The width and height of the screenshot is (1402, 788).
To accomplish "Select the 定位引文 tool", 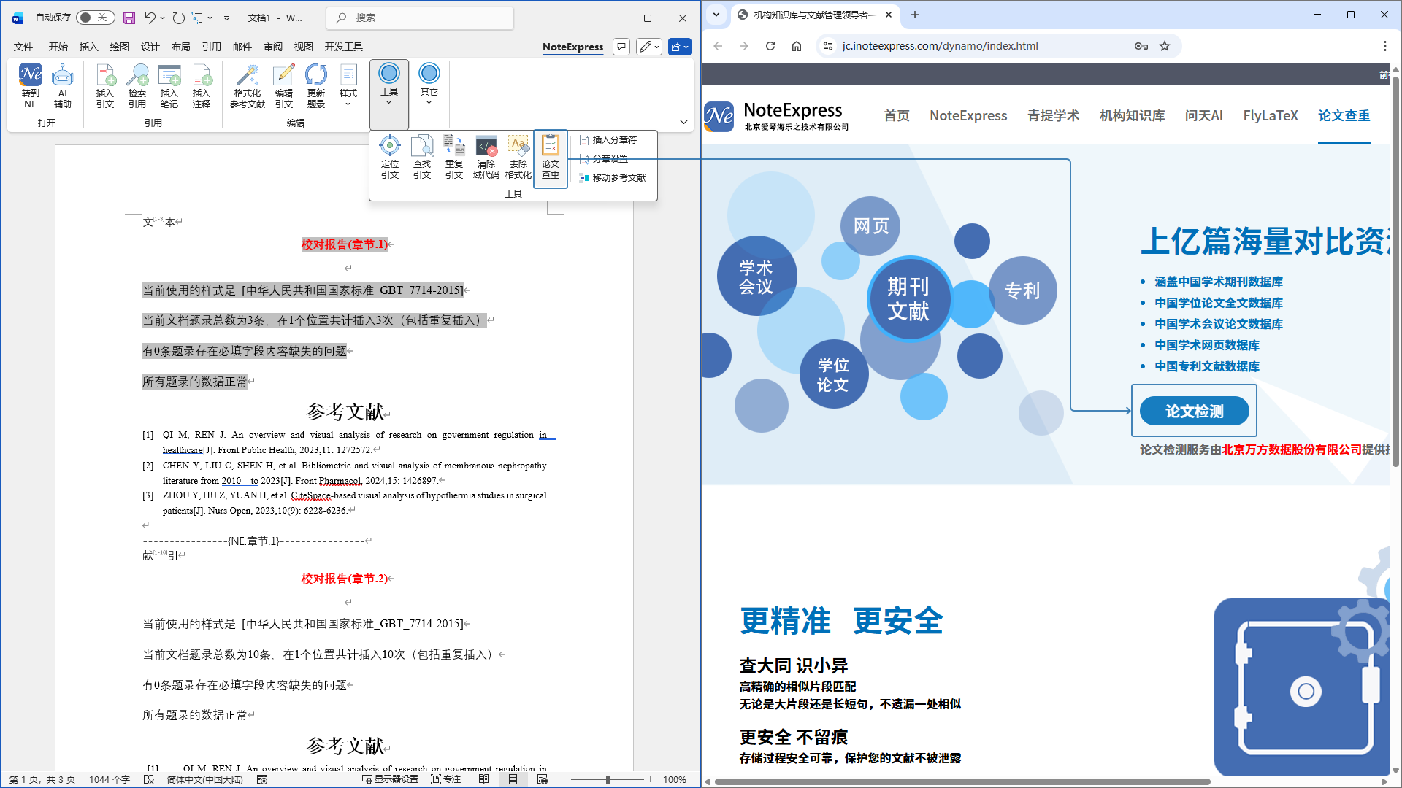I will click(390, 157).
